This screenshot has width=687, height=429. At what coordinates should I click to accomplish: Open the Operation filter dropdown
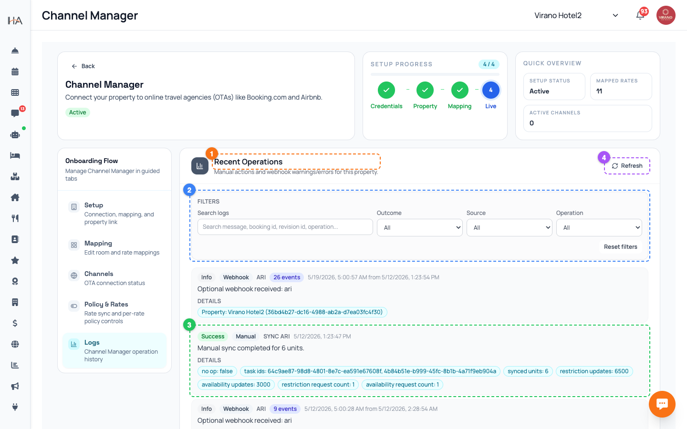point(599,227)
